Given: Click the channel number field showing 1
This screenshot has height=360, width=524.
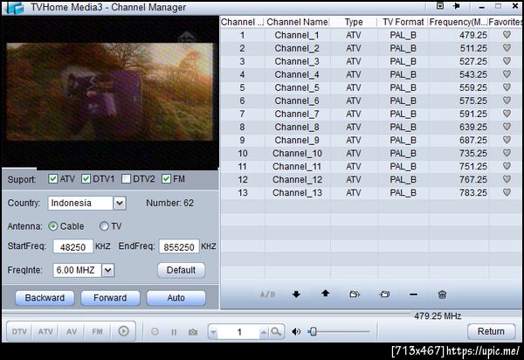Looking at the screenshot, I should pyautogui.click(x=238, y=332).
